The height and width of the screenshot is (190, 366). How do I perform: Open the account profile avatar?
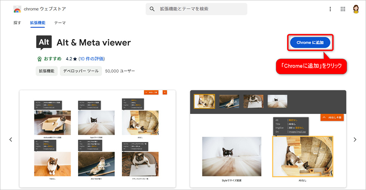(x=356, y=9)
